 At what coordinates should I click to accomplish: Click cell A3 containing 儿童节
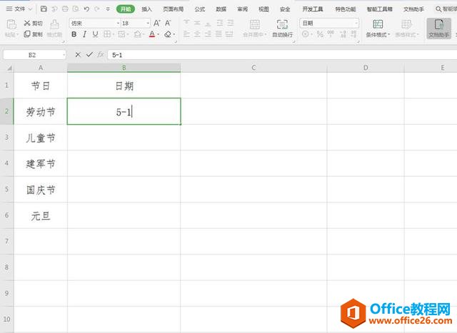pyautogui.click(x=41, y=138)
